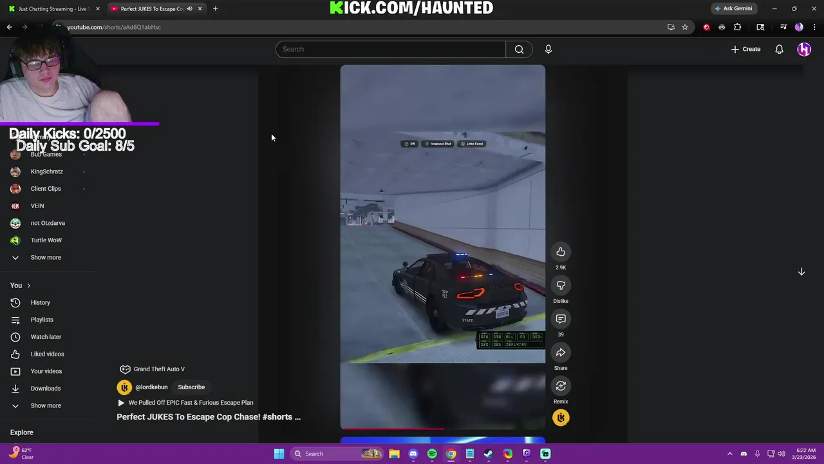The image size is (824, 464).
Task: Open not Otzdarva subscription channel
Action: (48, 223)
